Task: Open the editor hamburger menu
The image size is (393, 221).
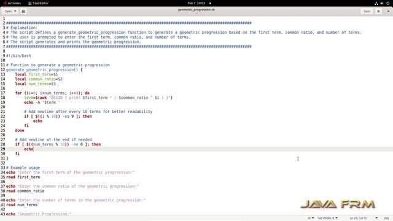Action: (378, 11)
